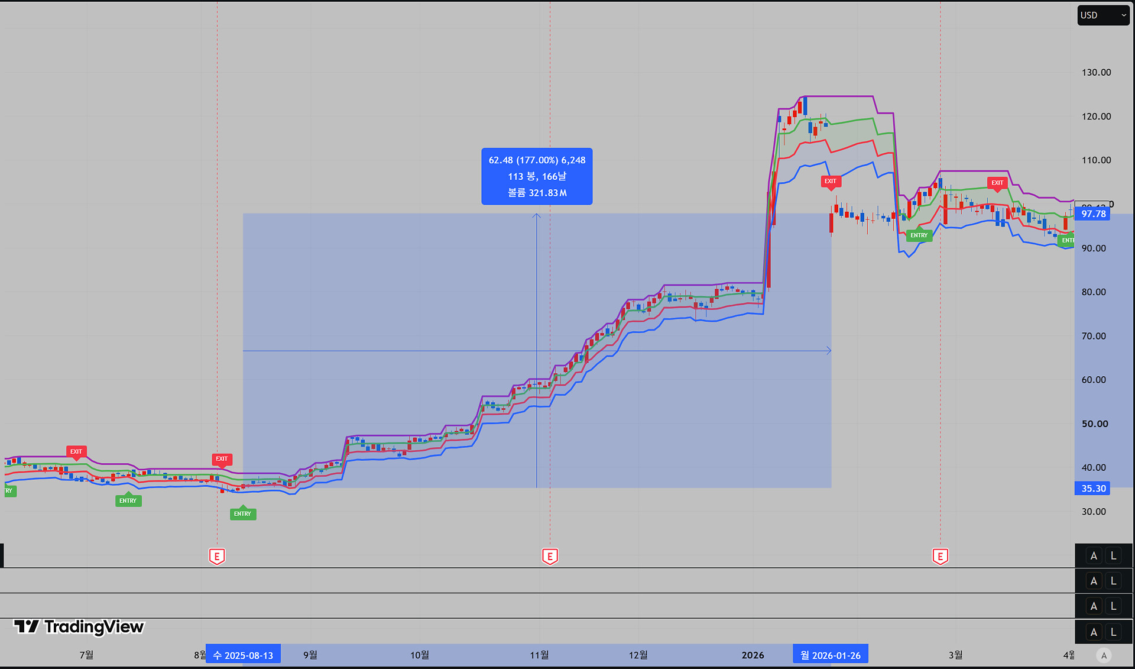Image resolution: width=1135 pixels, height=669 pixels.
Task: Click the 7월 time axis label
Action: [86, 655]
